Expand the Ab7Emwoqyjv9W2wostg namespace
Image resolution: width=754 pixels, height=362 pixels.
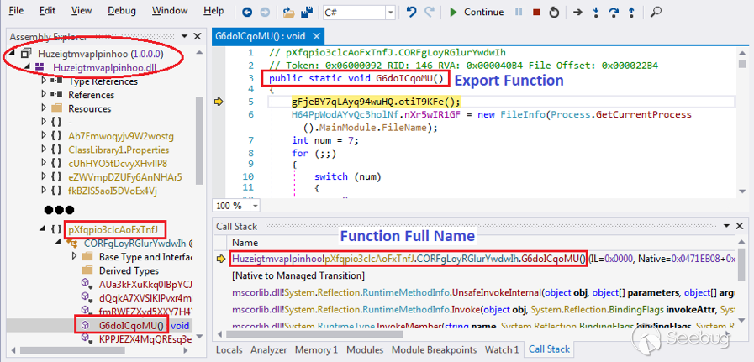coord(45,135)
